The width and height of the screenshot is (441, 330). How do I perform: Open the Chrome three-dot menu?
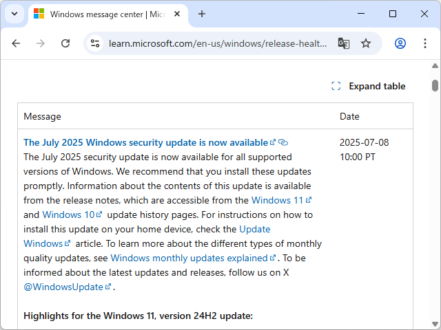(425, 43)
